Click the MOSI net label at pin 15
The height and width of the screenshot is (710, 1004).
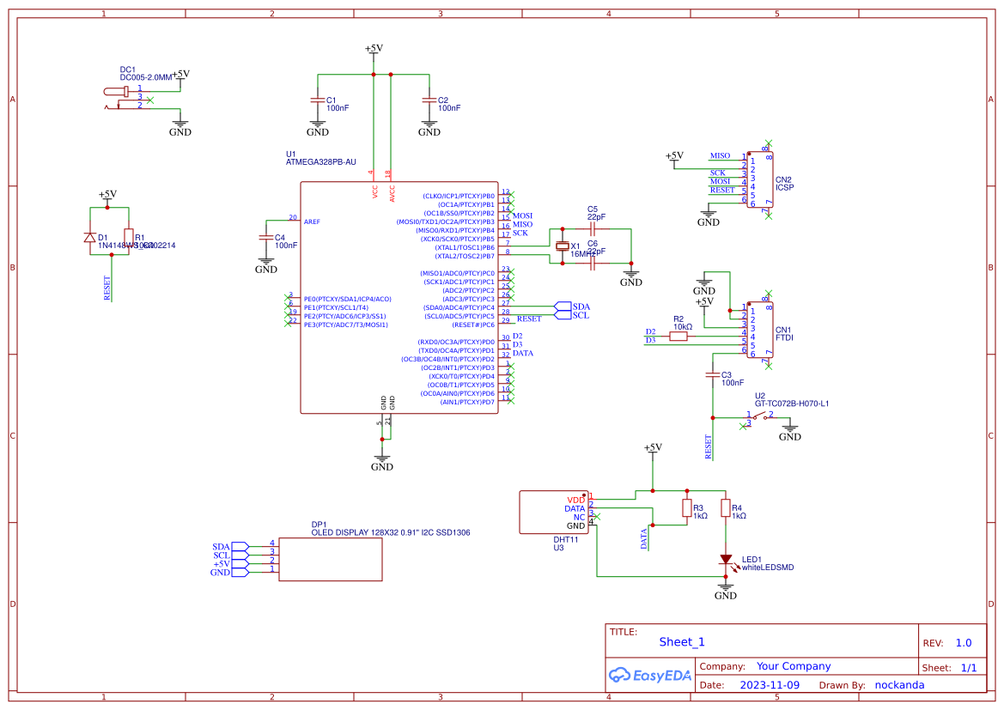[x=522, y=215]
